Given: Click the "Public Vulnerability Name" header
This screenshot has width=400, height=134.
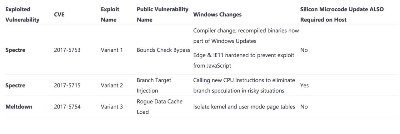Looking at the screenshot, I should pyautogui.click(x=162, y=15).
